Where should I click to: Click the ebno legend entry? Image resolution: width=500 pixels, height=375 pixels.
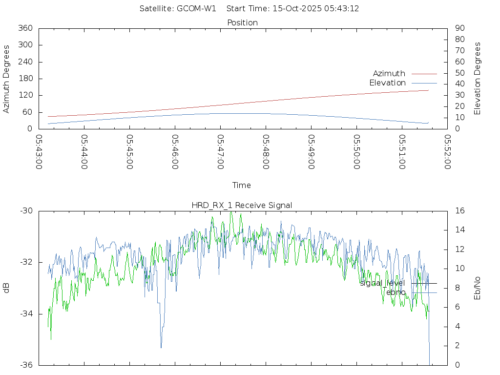click(396, 292)
